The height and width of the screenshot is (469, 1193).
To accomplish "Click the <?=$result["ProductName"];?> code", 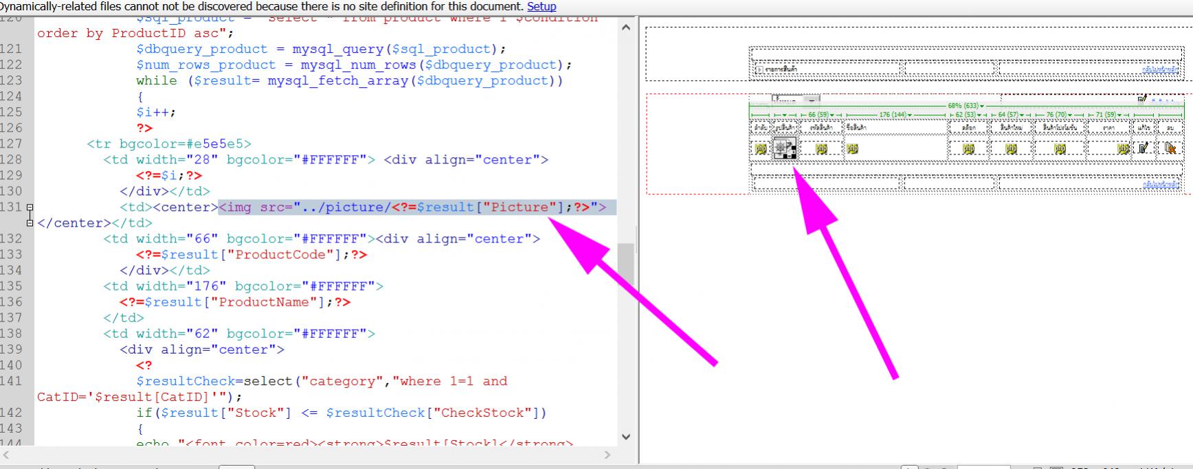I will tap(235, 302).
